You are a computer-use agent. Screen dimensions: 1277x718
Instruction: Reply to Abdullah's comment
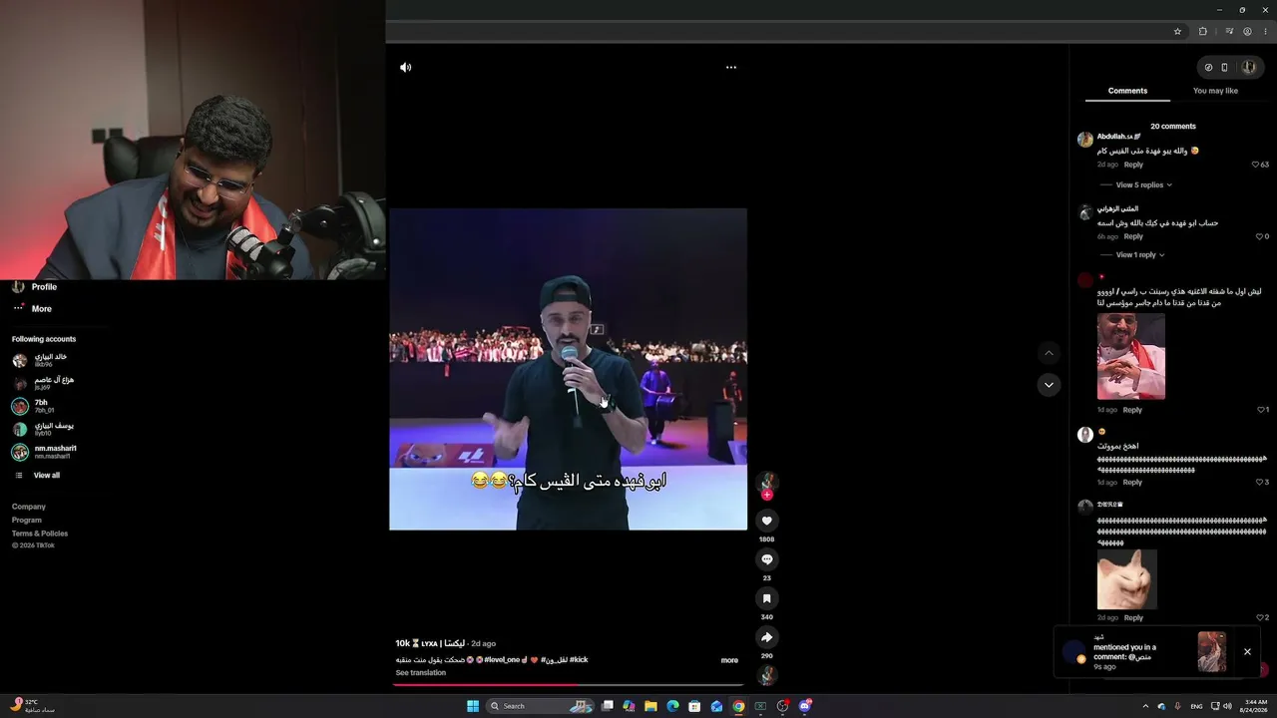[1133, 165]
